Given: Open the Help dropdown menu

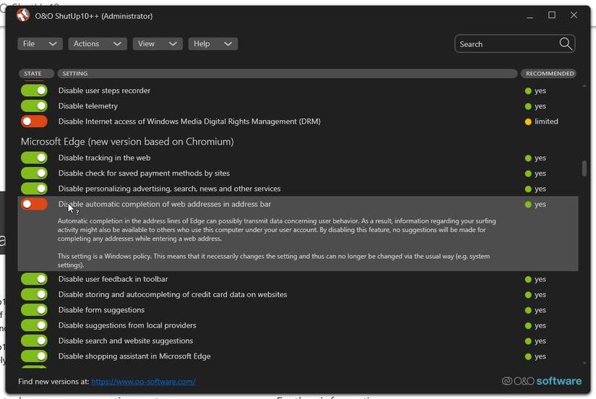Looking at the screenshot, I should [x=213, y=44].
